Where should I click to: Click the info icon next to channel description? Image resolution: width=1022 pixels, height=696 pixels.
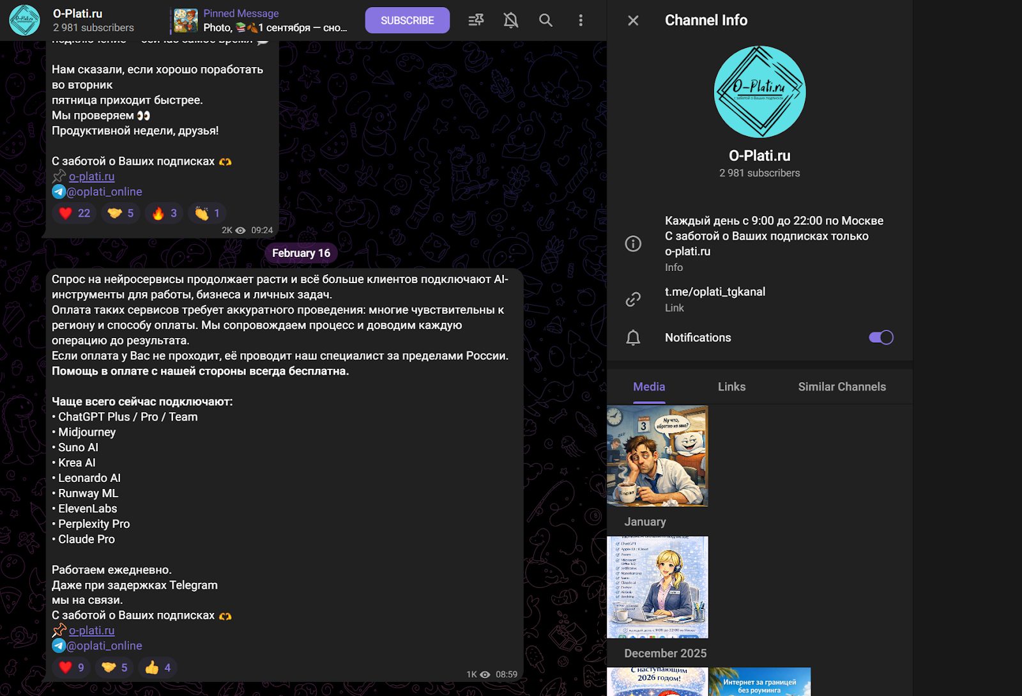[633, 244]
